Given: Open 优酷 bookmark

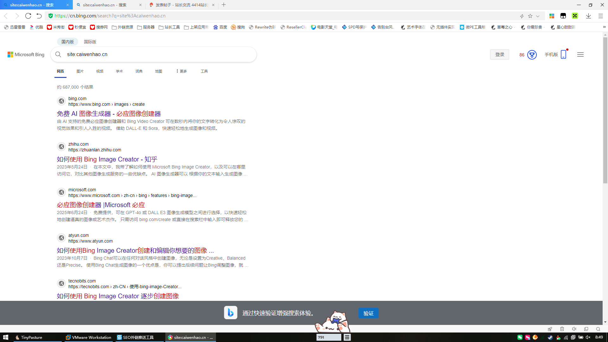Looking at the screenshot, I should tap(36, 27).
